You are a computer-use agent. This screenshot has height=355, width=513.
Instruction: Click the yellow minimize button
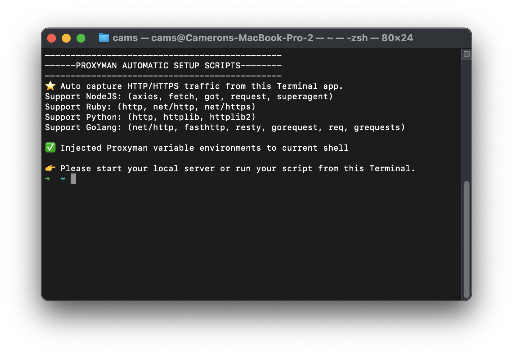(x=66, y=38)
